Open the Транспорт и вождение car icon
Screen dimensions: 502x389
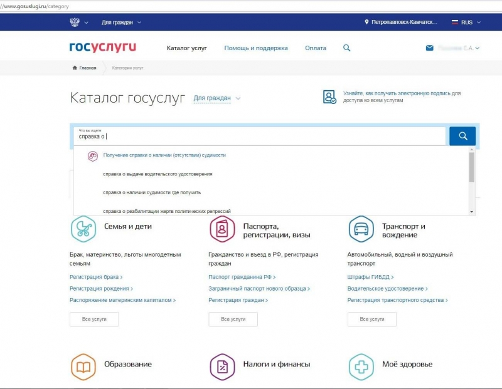point(361,229)
